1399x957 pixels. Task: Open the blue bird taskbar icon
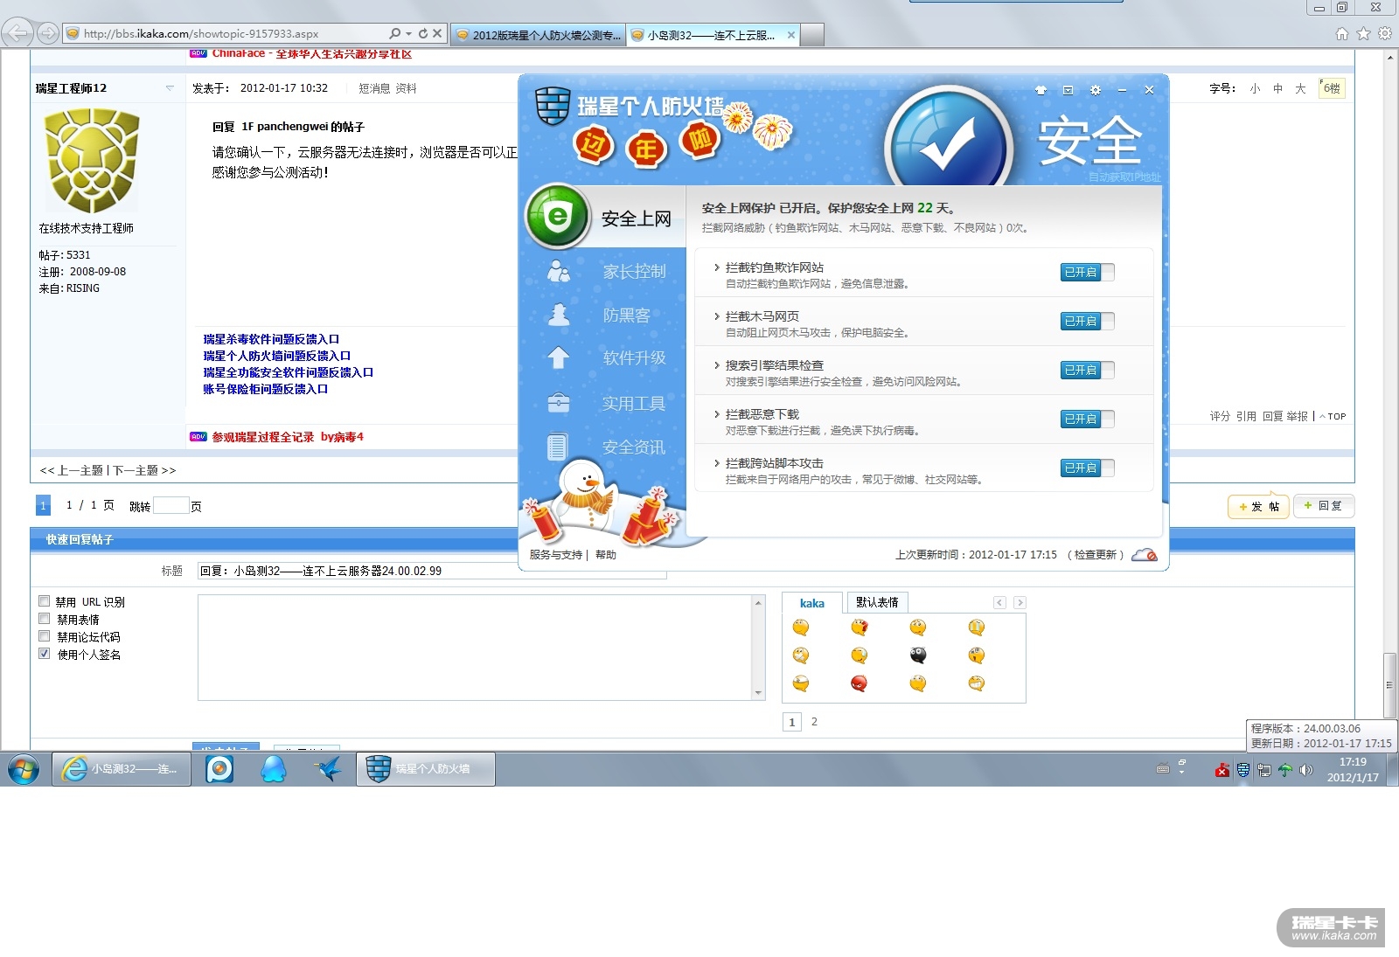(328, 769)
